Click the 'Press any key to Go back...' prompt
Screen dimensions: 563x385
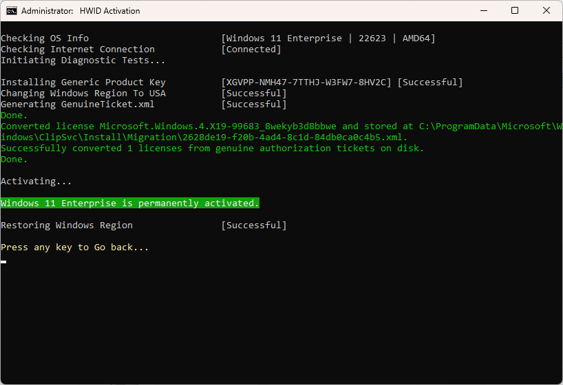75,247
